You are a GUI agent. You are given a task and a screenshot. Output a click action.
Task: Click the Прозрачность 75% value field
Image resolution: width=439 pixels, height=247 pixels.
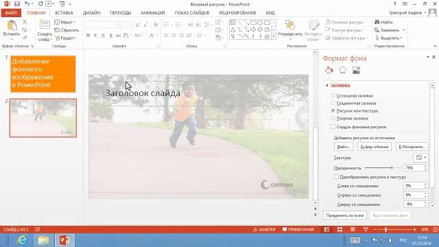click(413, 167)
